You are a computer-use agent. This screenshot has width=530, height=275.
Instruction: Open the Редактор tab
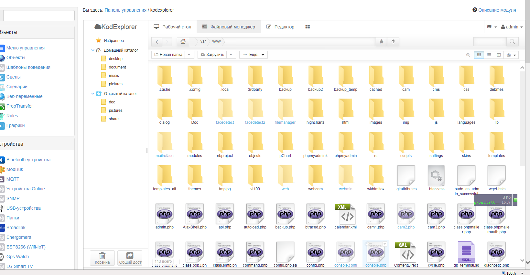tap(280, 27)
